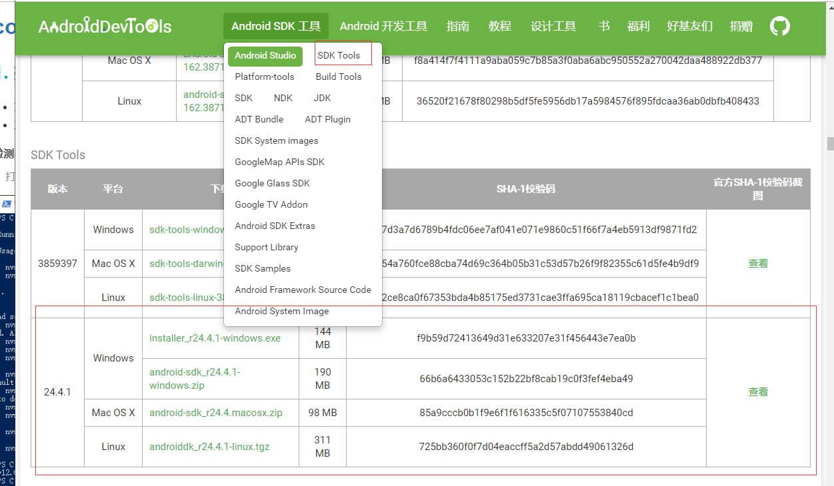Open the 福利 navigation item
The width and height of the screenshot is (834, 486).
(639, 27)
